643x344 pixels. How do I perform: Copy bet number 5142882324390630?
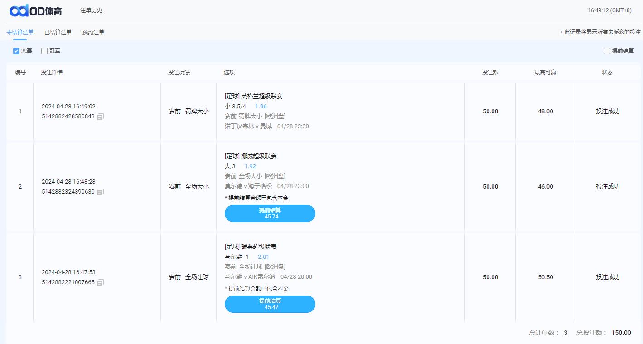[x=100, y=192]
